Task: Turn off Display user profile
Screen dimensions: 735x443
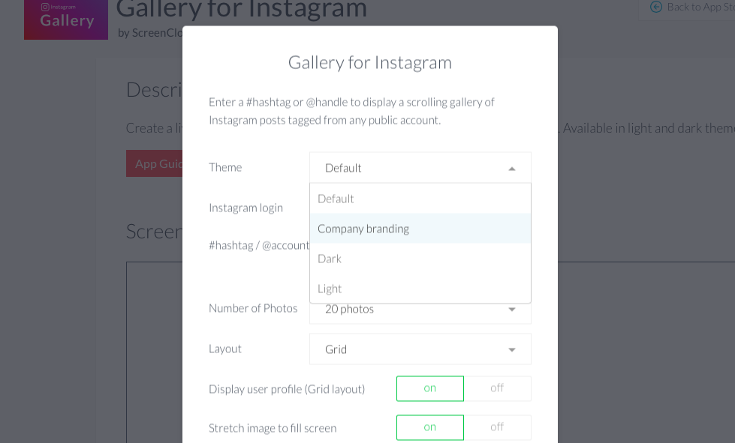Action: click(x=497, y=388)
